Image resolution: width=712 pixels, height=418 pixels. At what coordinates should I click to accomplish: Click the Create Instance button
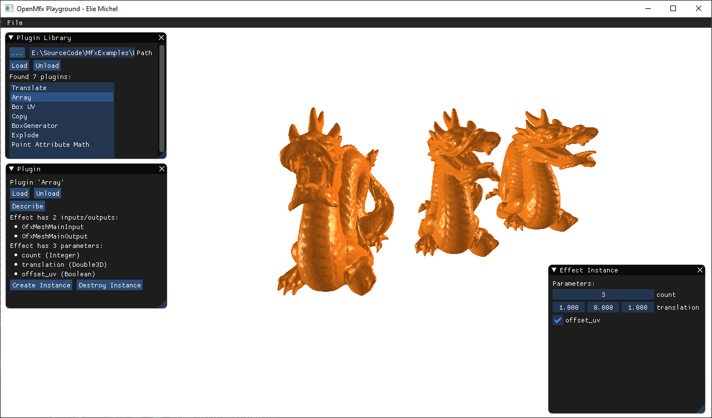42,285
